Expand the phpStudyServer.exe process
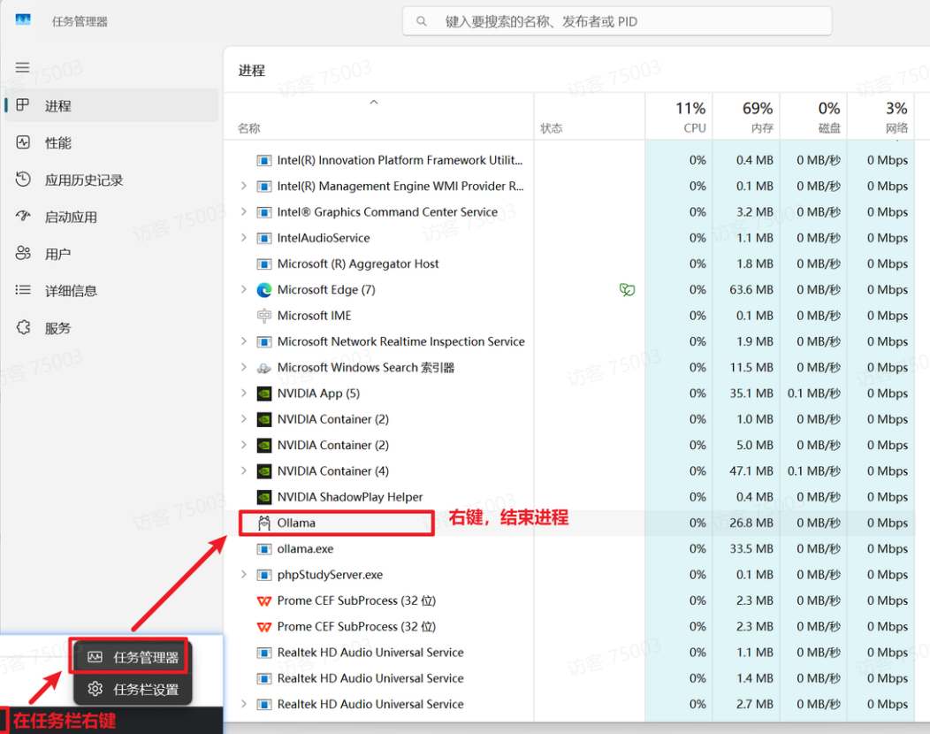The image size is (930, 734). coord(243,575)
